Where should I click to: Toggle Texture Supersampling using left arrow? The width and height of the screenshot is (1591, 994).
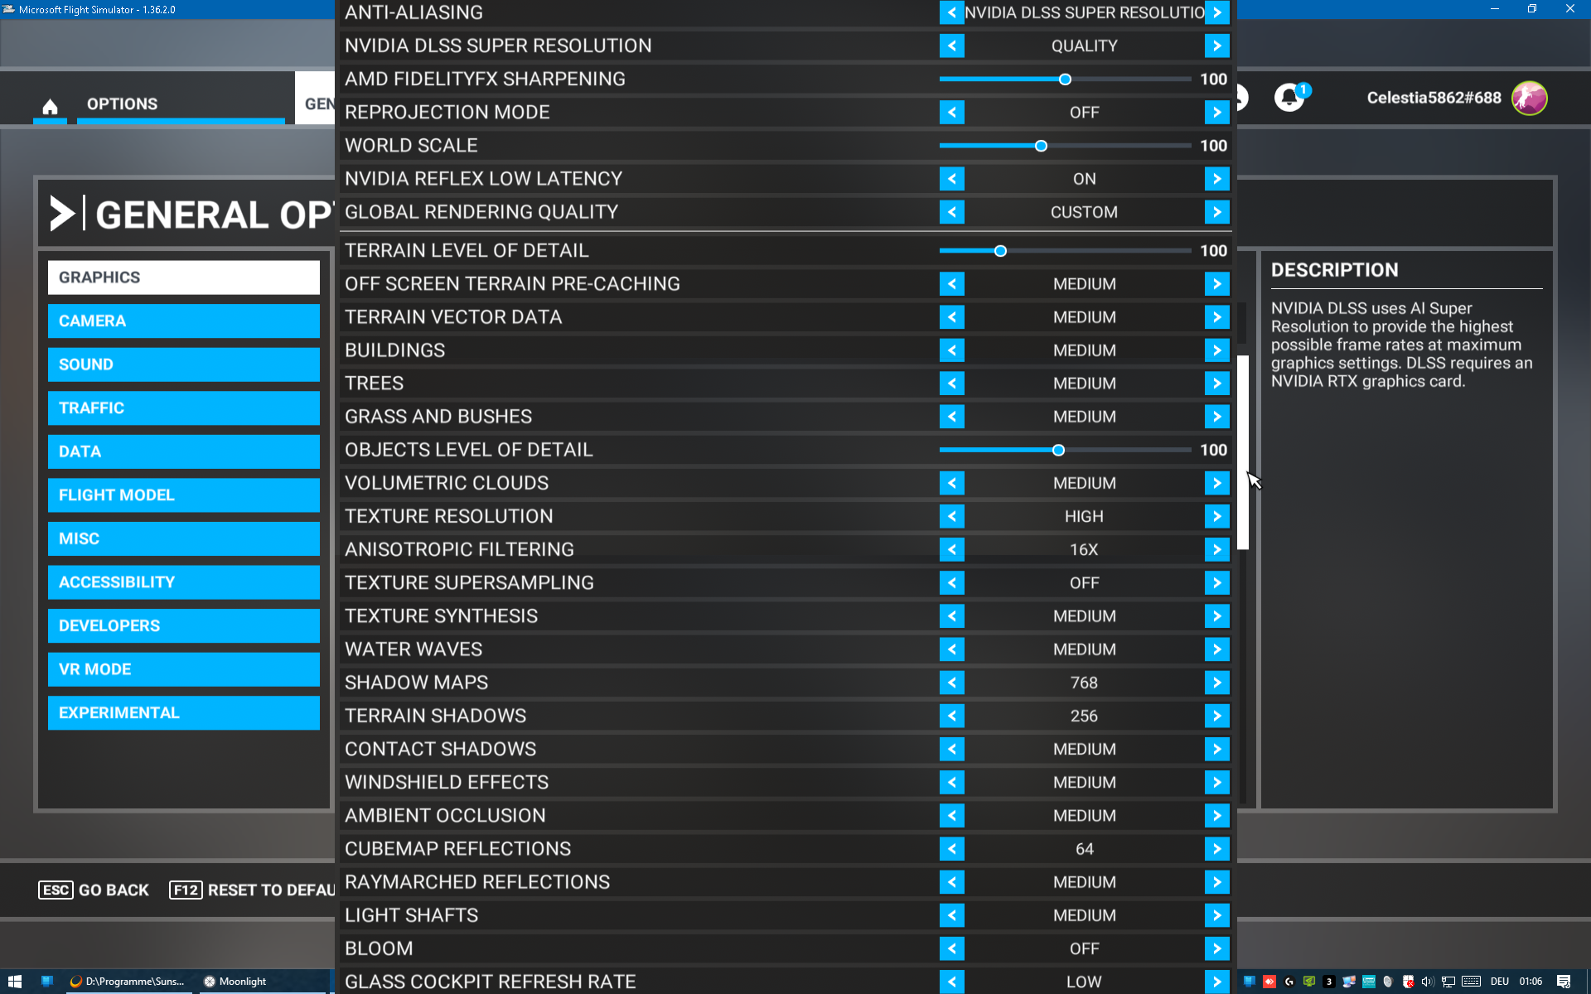(x=951, y=582)
